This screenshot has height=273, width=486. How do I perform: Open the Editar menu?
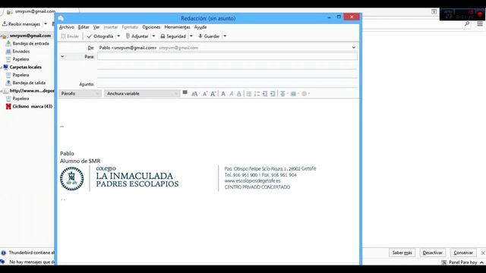(84, 27)
